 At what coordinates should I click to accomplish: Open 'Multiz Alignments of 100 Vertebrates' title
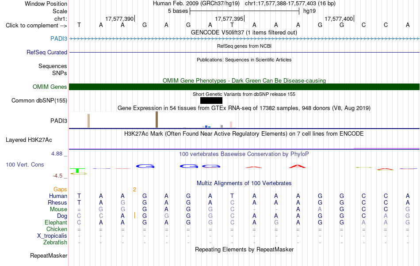coord(244,183)
